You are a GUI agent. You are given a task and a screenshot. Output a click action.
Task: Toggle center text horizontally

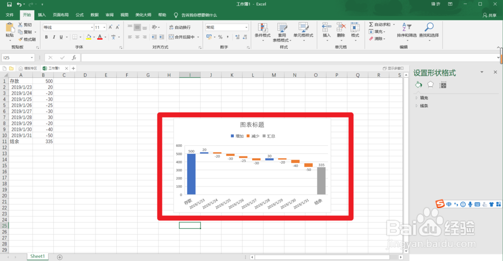(137, 37)
